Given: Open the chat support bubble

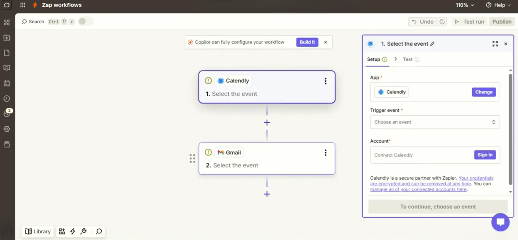Looking at the screenshot, I should 500,222.
